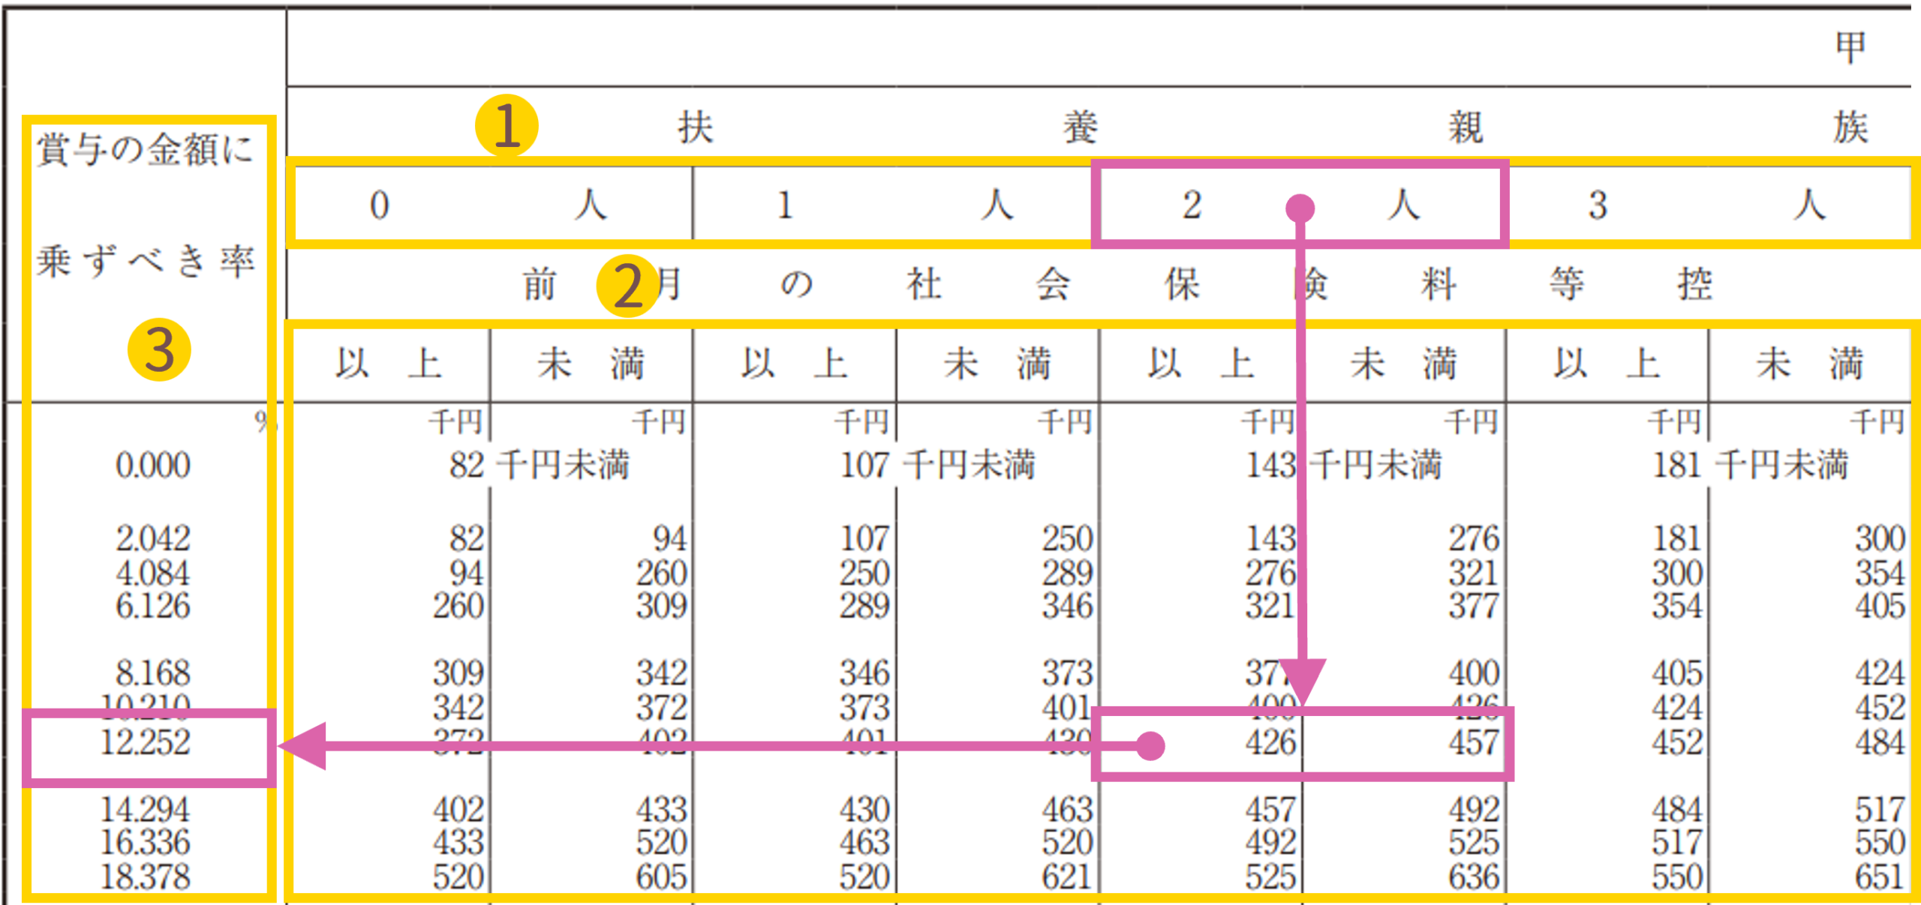Click the 14.294 rate value
The width and height of the screenshot is (1921, 905).
point(146,810)
